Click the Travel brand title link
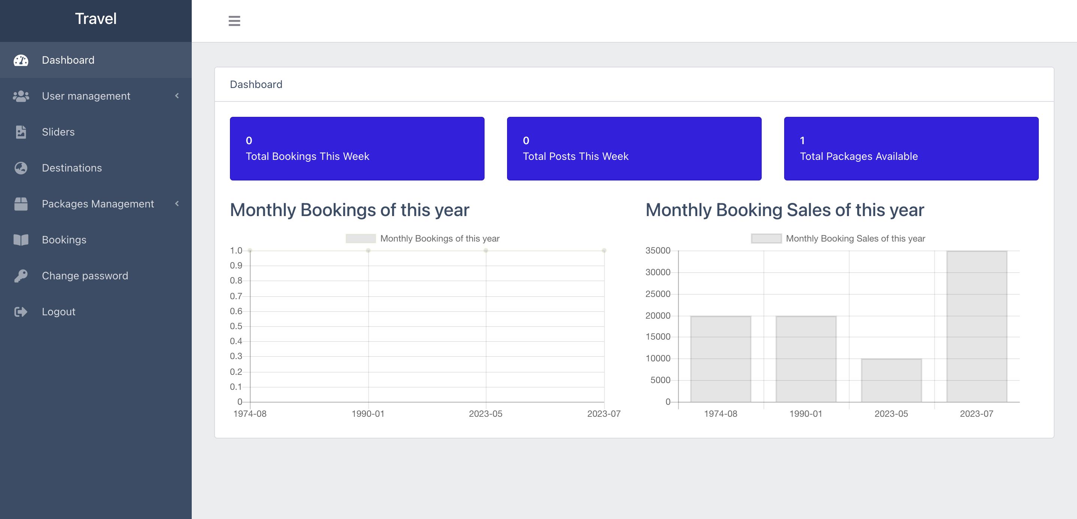1077x519 pixels. [x=96, y=19]
